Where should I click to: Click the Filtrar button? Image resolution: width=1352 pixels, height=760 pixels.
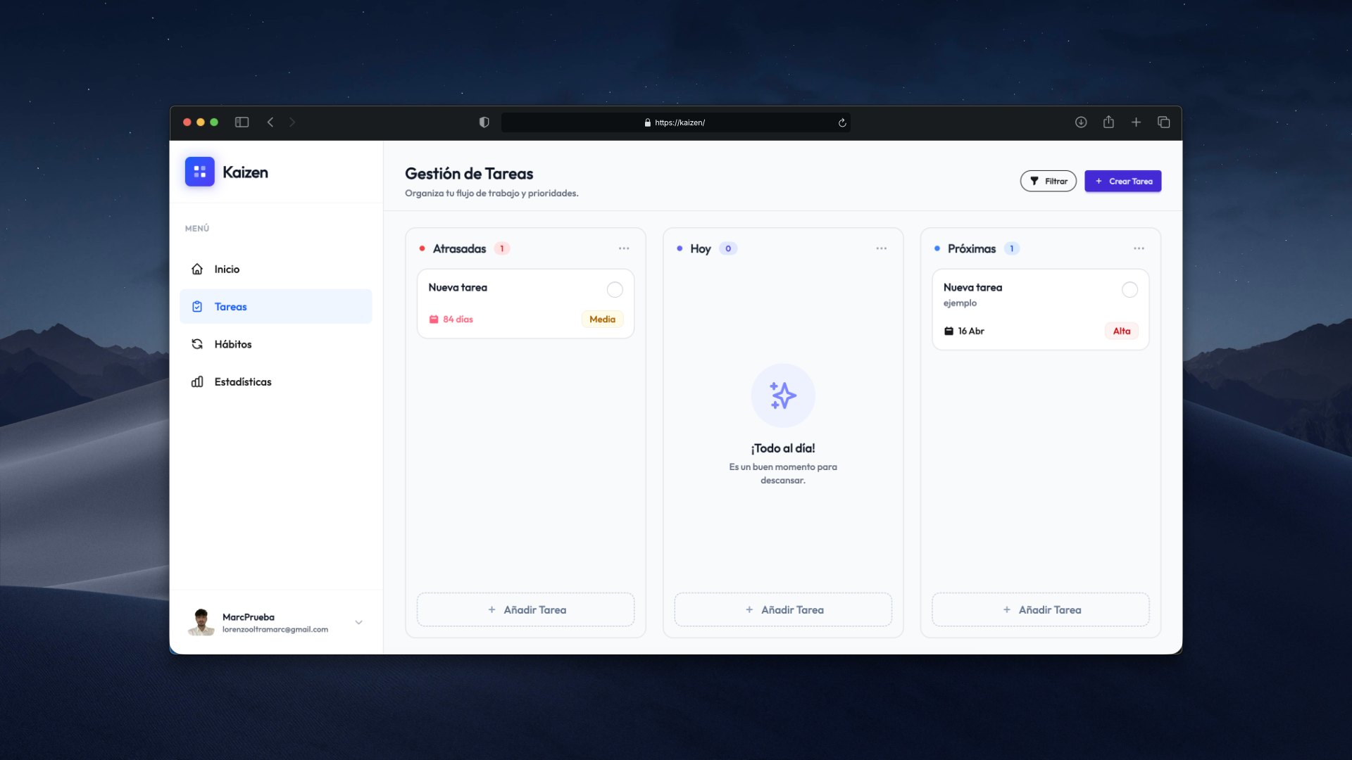pyautogui.click(x=1048, y=181)
